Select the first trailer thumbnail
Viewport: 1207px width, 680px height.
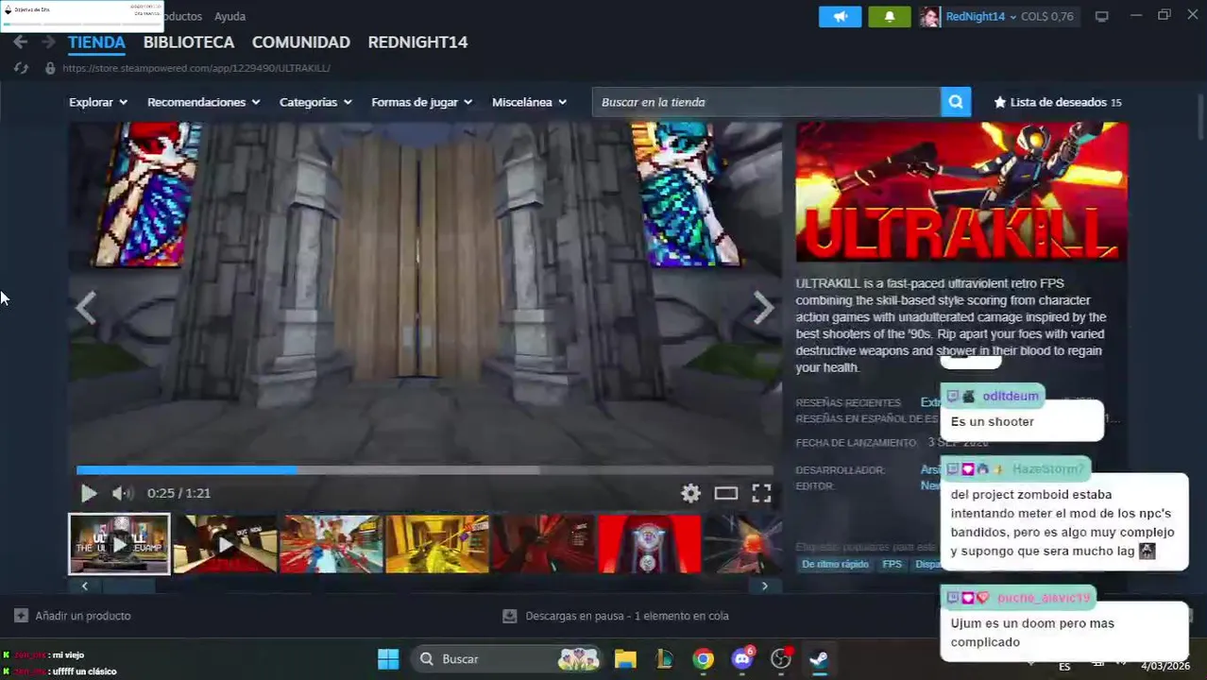(119, 544)
